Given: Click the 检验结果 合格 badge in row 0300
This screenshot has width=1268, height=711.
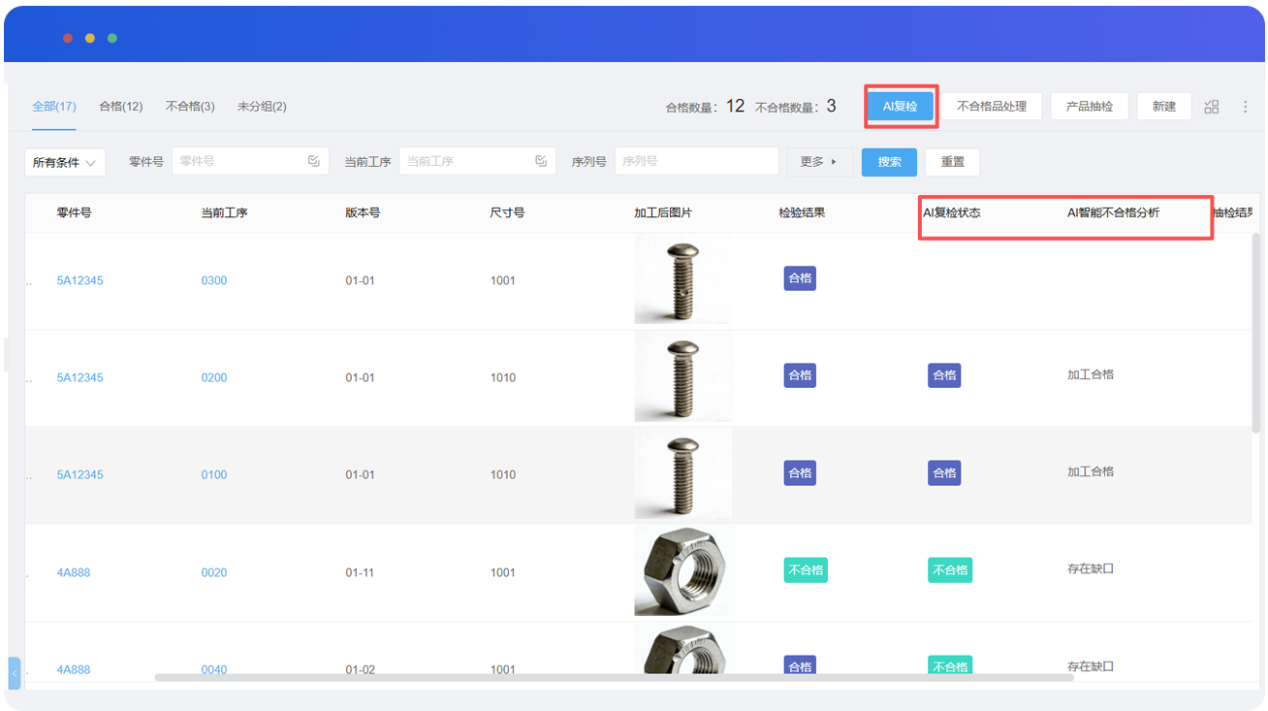Looking at the screenshot, I should click(800, 279).
